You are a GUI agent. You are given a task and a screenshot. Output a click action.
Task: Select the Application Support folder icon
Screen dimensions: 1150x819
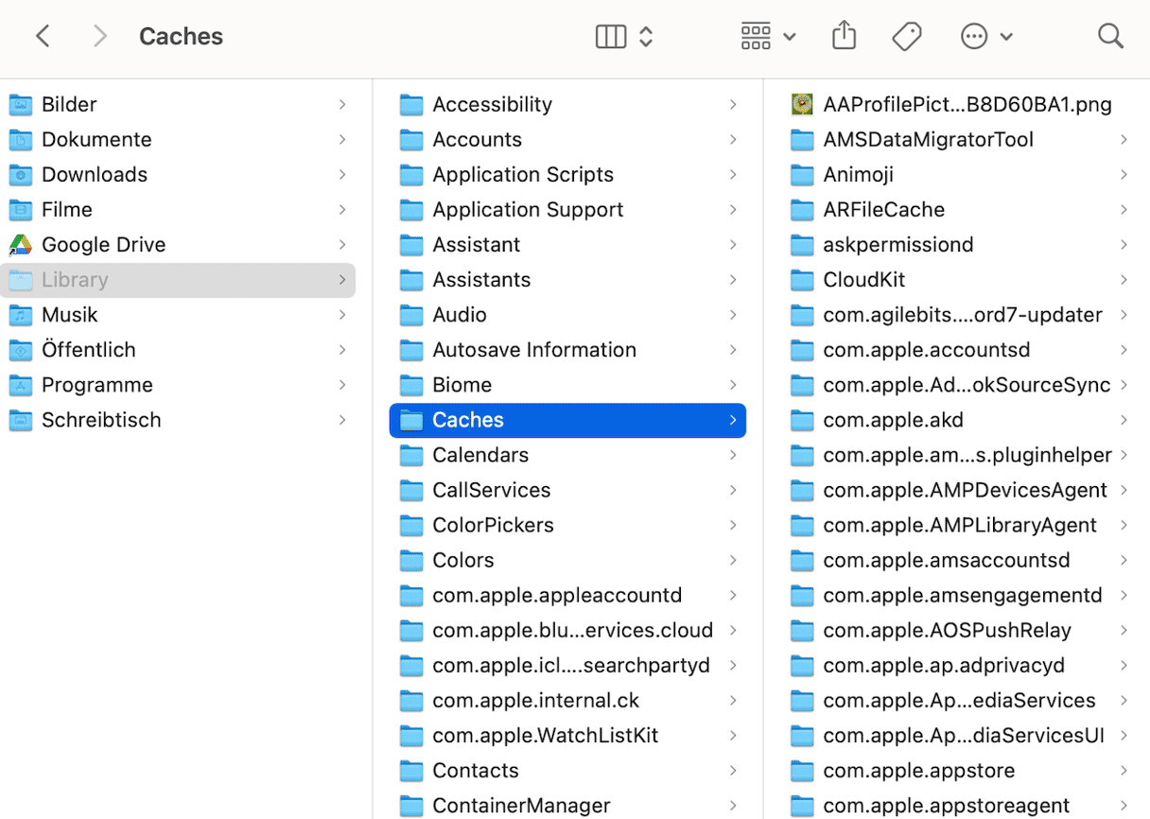[x=411, y=210]
